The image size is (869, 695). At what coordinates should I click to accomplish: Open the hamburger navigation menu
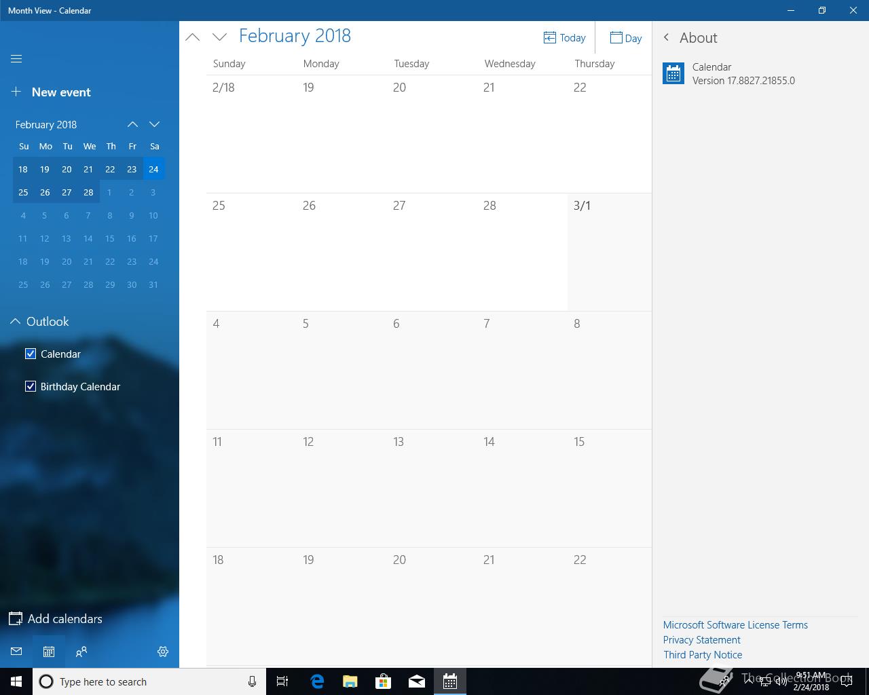16,59
